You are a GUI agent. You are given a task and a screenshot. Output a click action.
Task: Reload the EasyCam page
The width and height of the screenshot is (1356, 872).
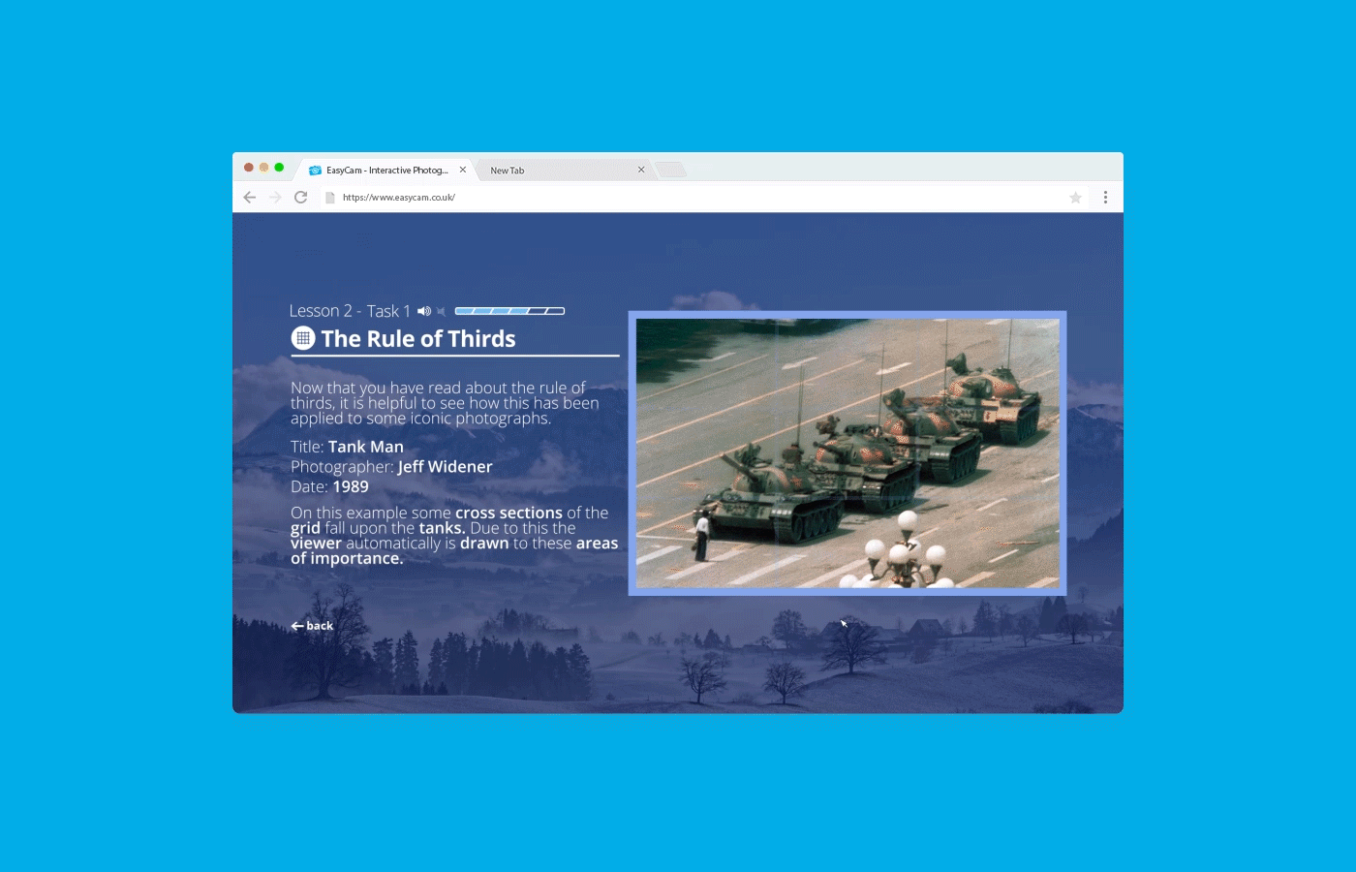(x=301, y=198)
